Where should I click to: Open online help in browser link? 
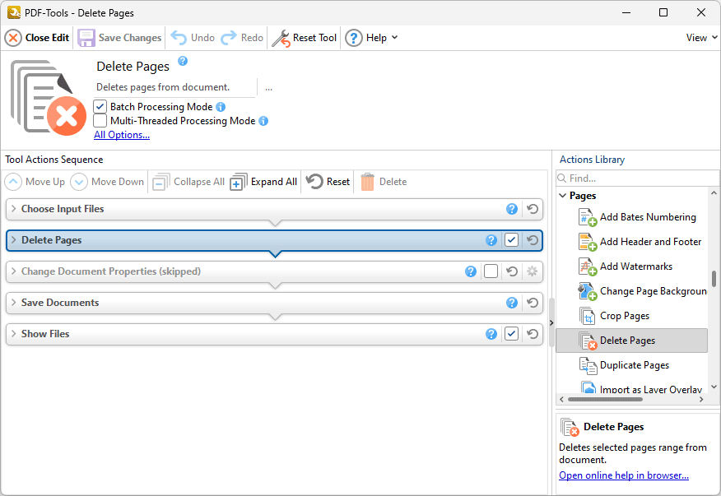click(x=624, y=475)
